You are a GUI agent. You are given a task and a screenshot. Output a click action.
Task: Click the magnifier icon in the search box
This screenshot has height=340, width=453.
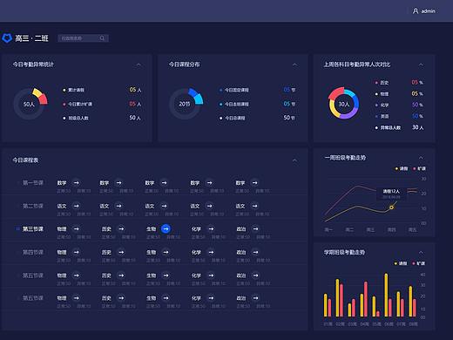pyautogui.click(x=102, y=38)
